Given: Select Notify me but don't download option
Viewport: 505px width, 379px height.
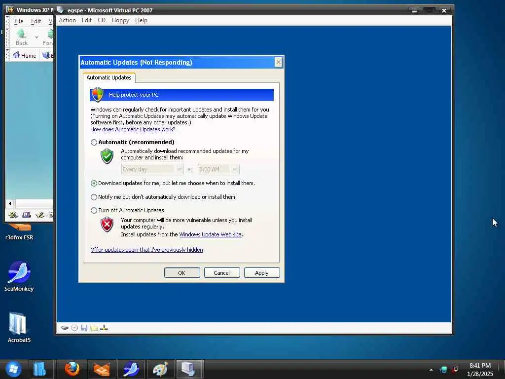Looking at the screenshot, I should (94, 197).
